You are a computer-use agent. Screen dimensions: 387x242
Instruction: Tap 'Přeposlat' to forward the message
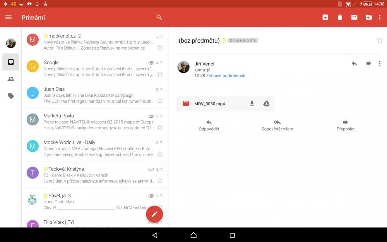tap(345, 125)
